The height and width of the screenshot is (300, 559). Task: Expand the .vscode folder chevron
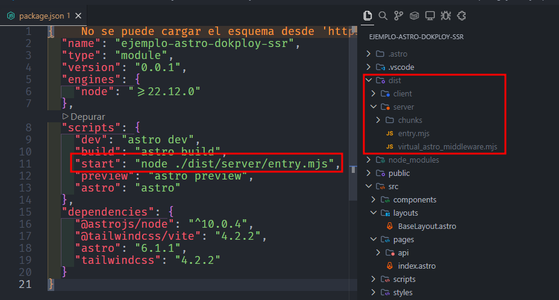click(x=369, y=67)
